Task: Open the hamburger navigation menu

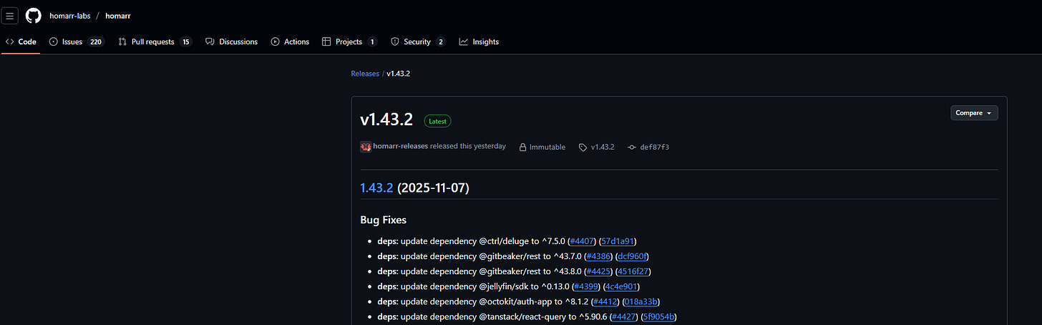Action: (10, 16)
